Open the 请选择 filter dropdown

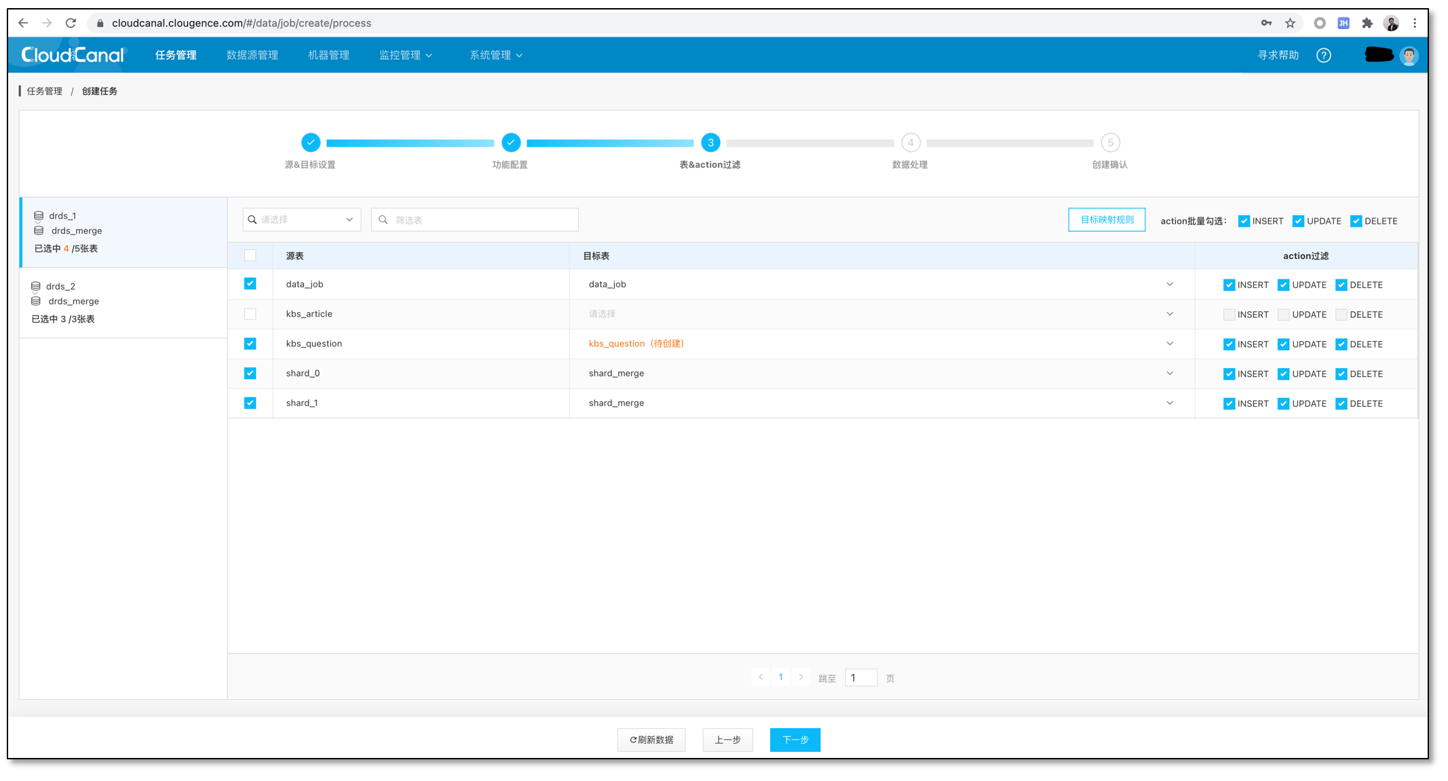coord(302,220)
